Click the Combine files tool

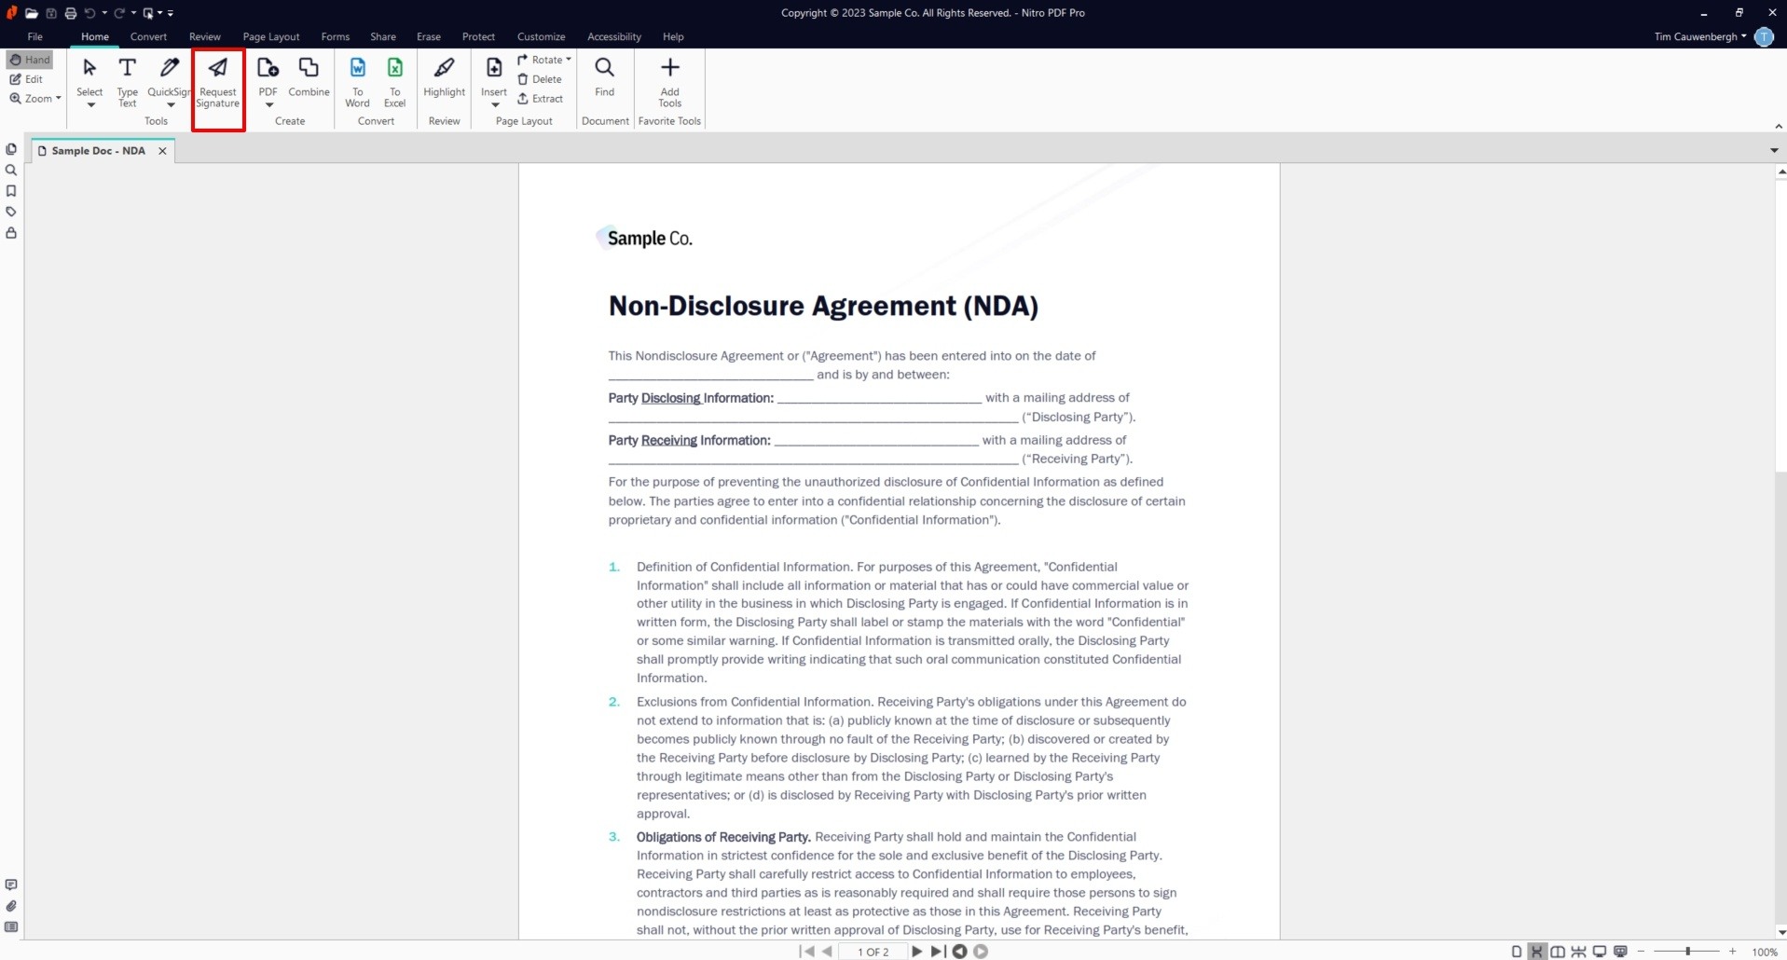coord(309,79)
